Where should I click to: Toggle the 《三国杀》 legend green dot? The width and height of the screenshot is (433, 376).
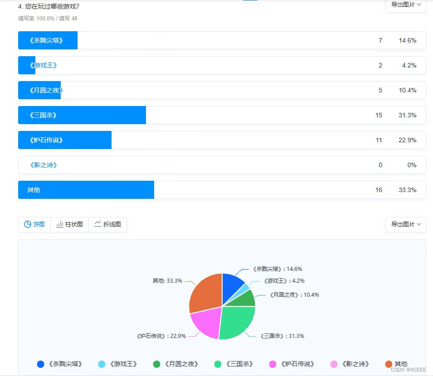coord(218,364)
